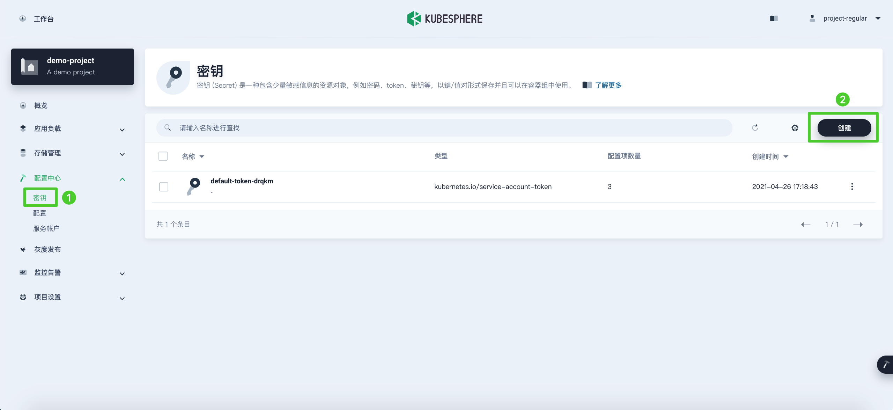Click the 创建 button
Screen dimensions: 893x410
(x=844, y=128)
